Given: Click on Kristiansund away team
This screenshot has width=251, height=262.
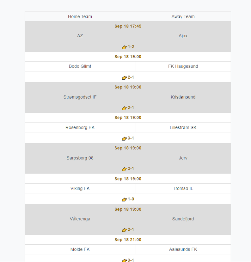Looking at the screenshot, I should [183, 97].
